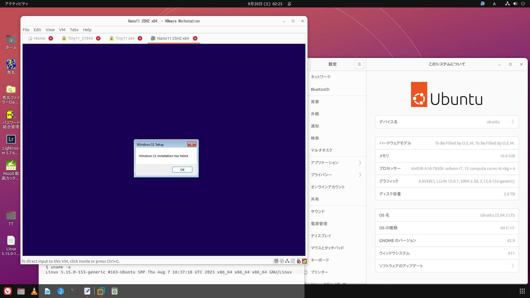530x298 pixels.
Task: Open the VM menu
Action: (62, 30)
